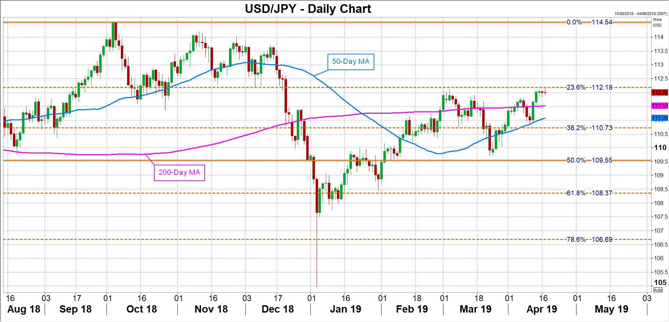Click the Oct 18 month label

click(x=141, y=309)
